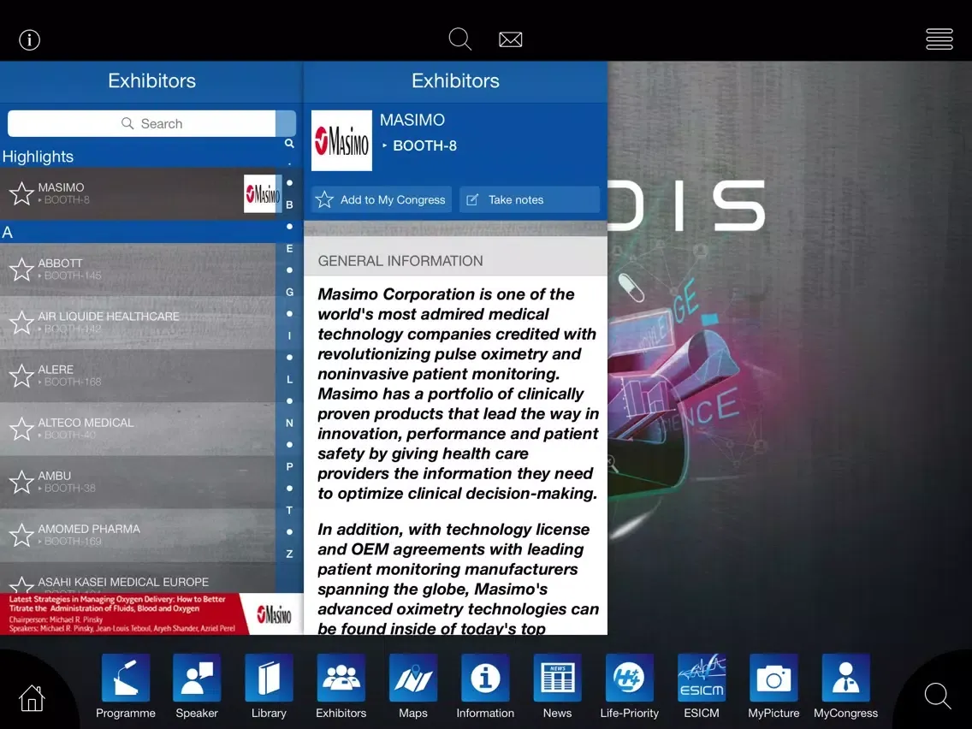The height and width of the screenshot is (729, 972).
Task: Open the MyCongress section
Action: (845, 687)
